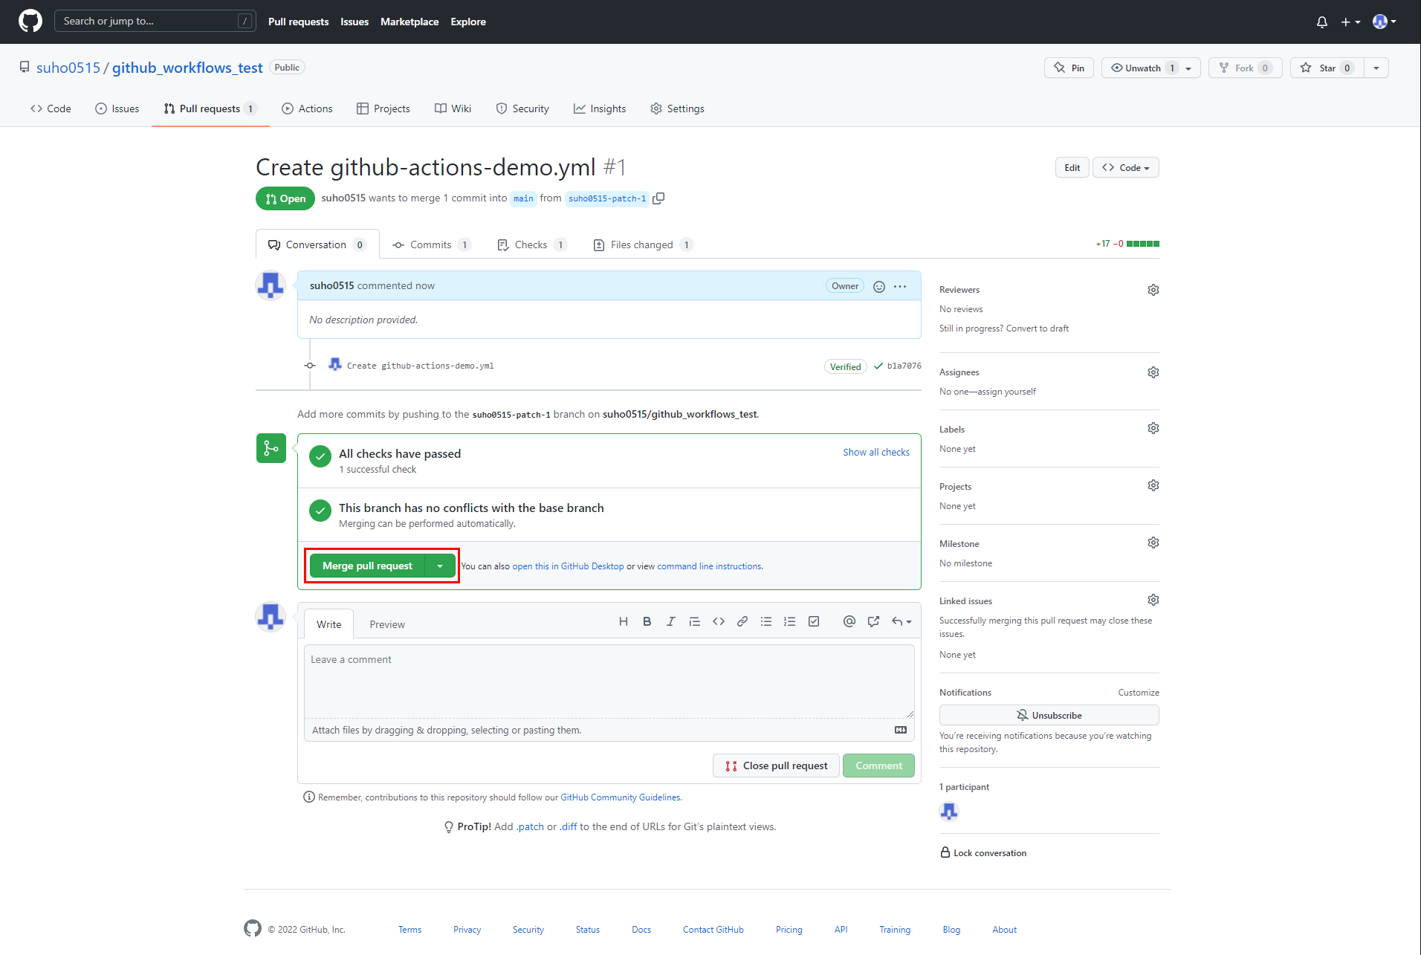Open the GitHub home logo
1421x955 pixels.
pyautogui.click(x=30, y=22)
